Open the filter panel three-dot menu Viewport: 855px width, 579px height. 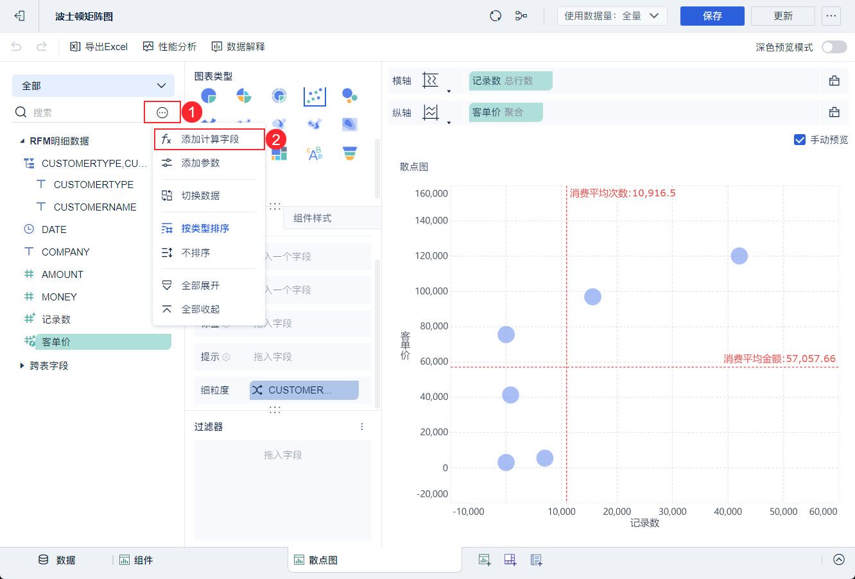tap(362, 427)
